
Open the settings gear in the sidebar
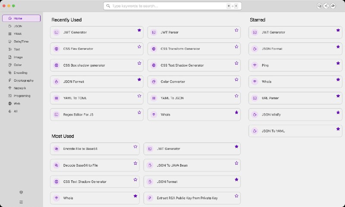(21, 192)
